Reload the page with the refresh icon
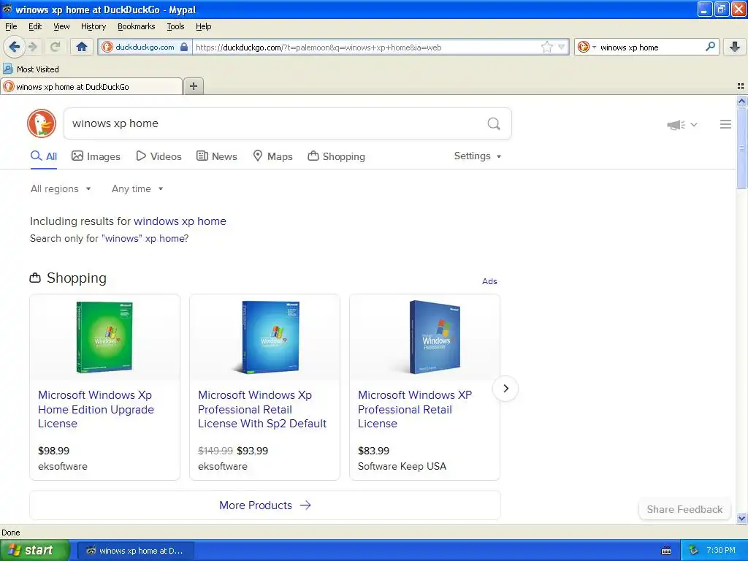Screen dimensions: 748x561 (56, 47)
